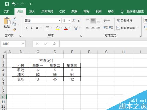Open the Borders dropdown arrow
Viewport: 147px width, 110px height.
(51, 28)
